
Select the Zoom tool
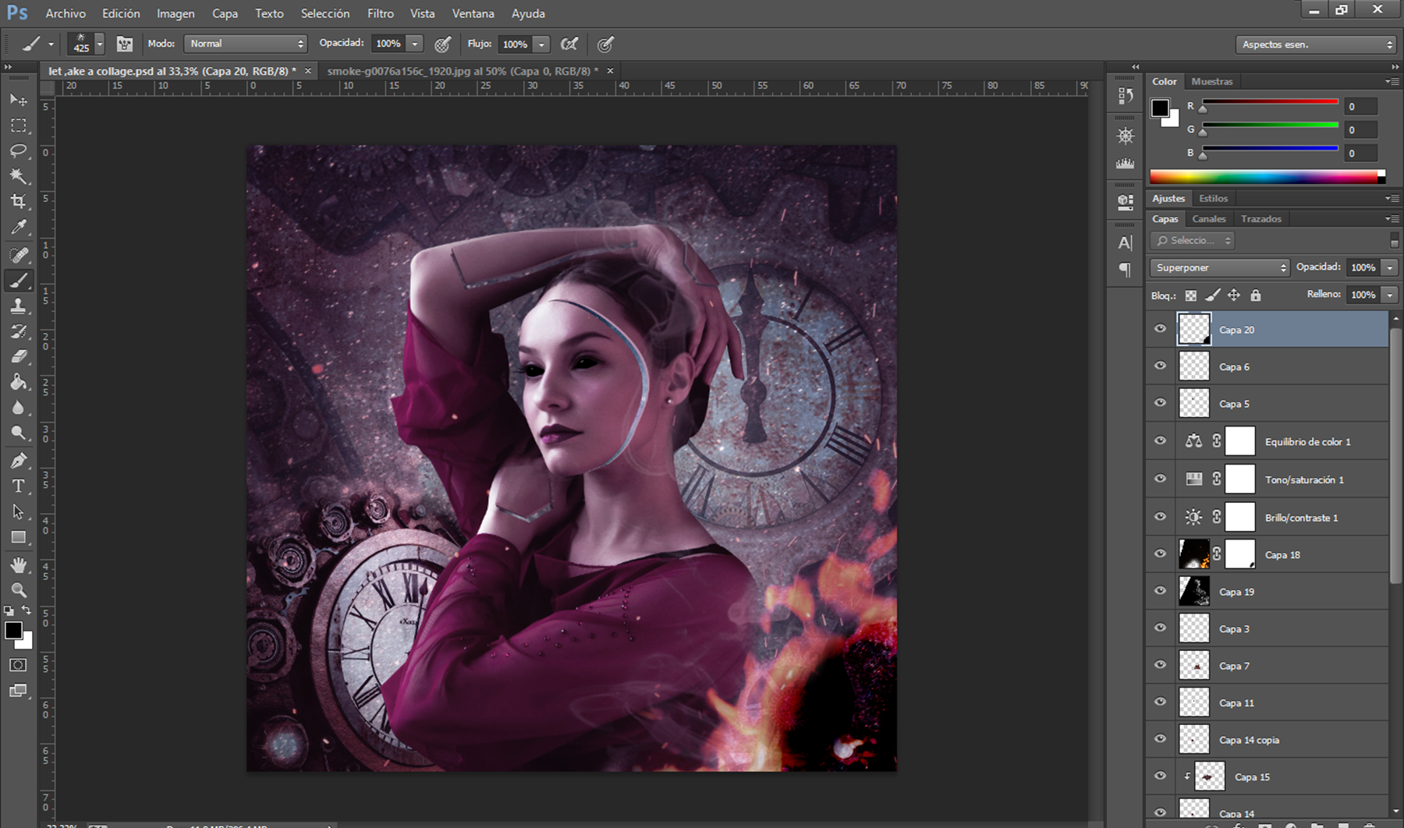coord(19,590)
